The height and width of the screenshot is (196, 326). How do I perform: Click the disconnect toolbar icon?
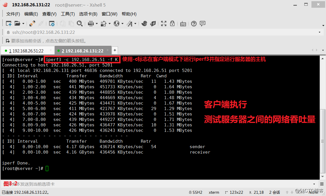tap(41, 23)
